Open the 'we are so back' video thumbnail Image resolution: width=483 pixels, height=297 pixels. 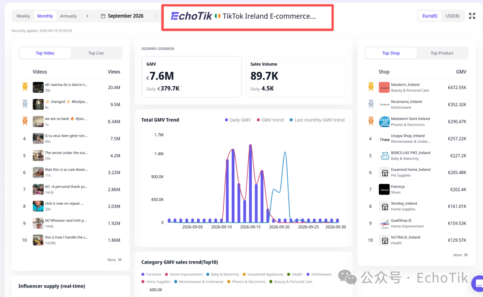tap(38, 121)
